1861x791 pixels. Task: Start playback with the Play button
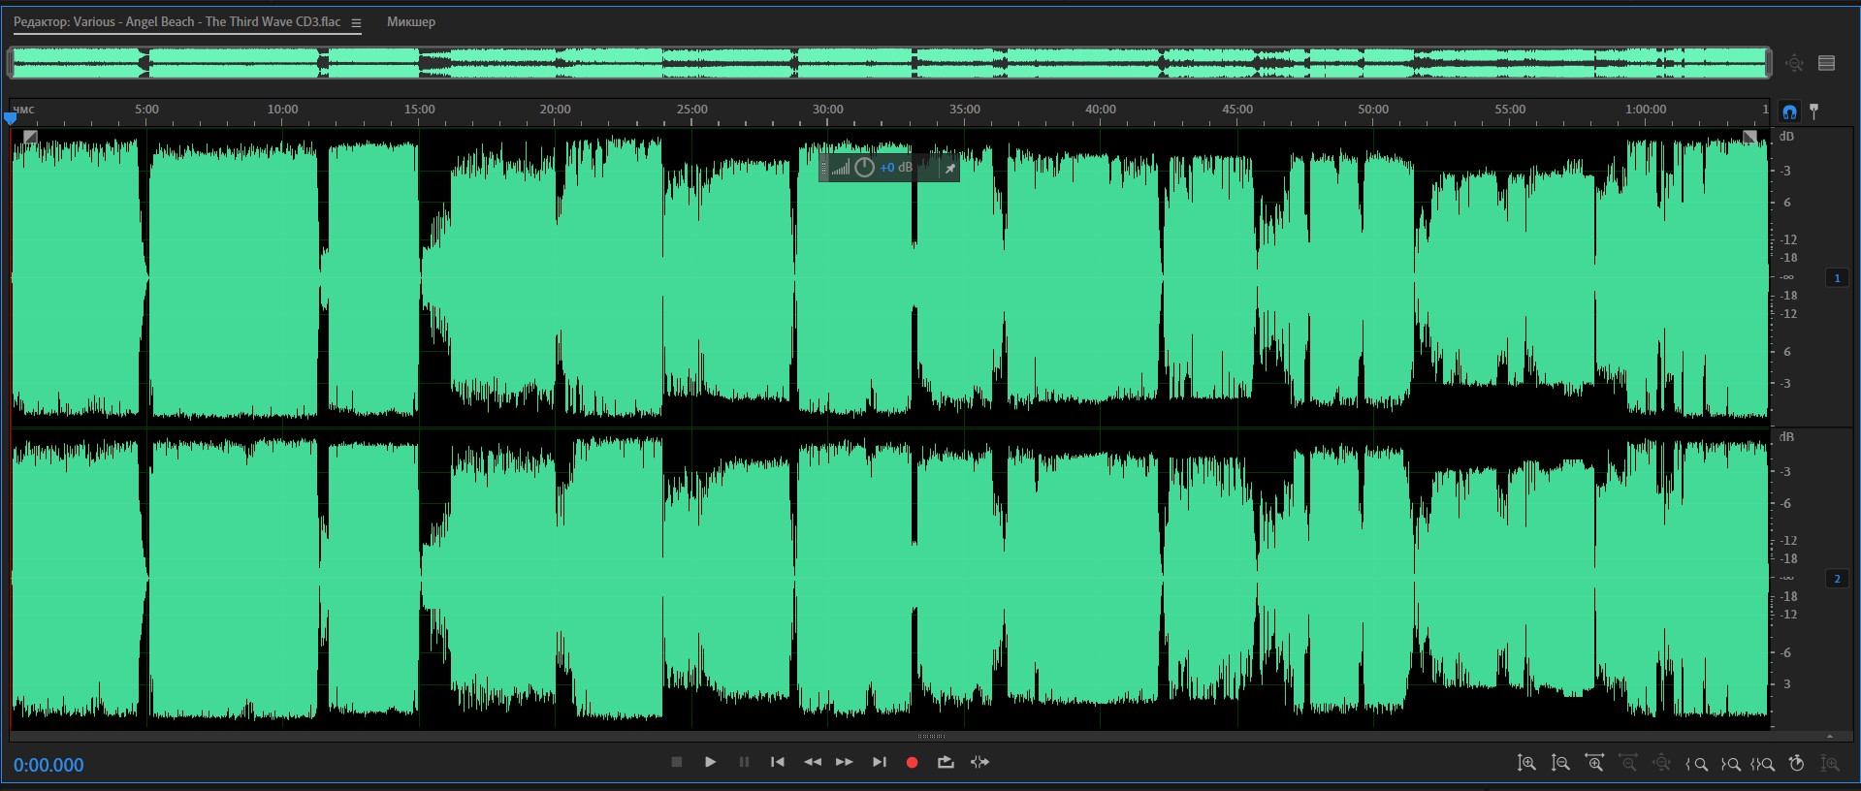pos(710,762)
